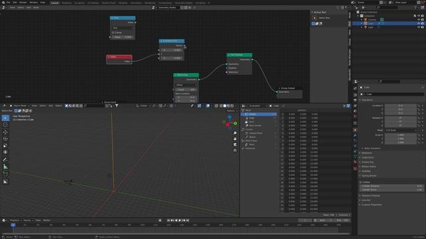The height and width of the screenshot is (239, 426).
Task: Select the Measure ruler tool
Action: (5, 167)
